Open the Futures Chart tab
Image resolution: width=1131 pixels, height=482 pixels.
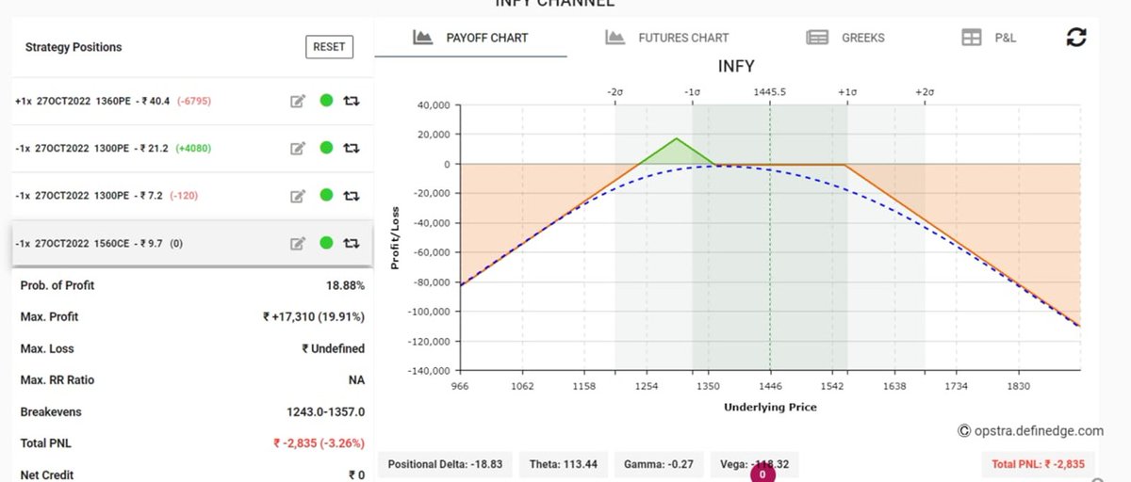coord(667,38)
